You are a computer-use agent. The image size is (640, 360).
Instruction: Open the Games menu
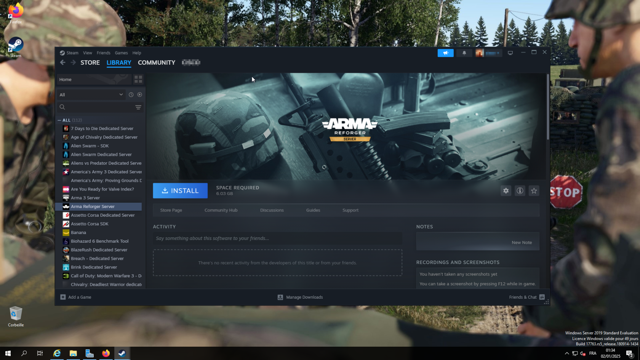click(x=121, y=53)
